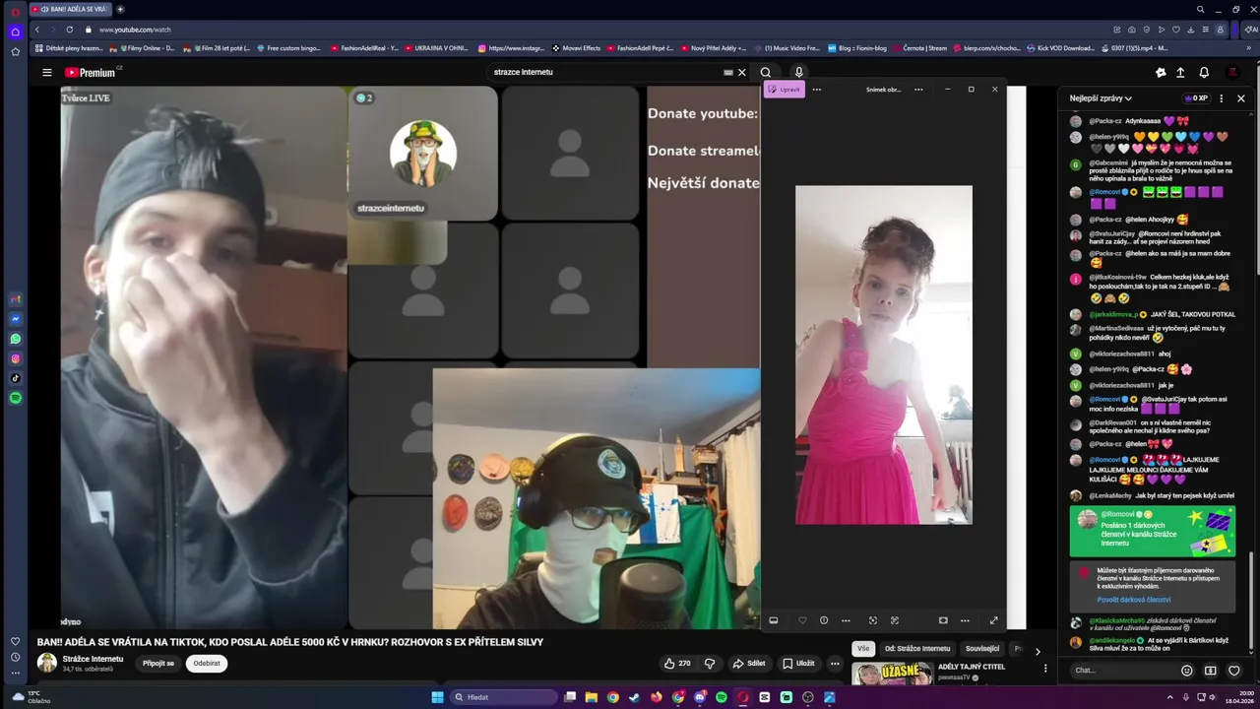Open YouTube notifications bell
The image size is (1260, 709).
click(x=1204, y=72)
